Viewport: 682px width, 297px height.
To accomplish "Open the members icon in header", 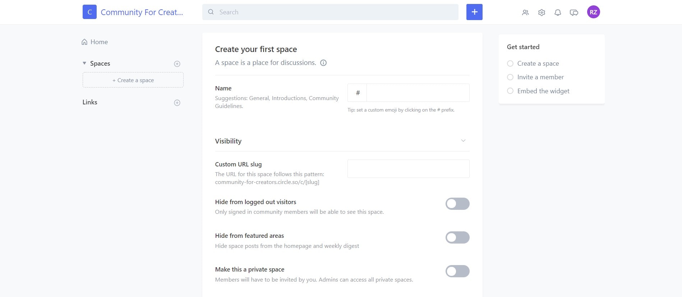I will point(525,13).
